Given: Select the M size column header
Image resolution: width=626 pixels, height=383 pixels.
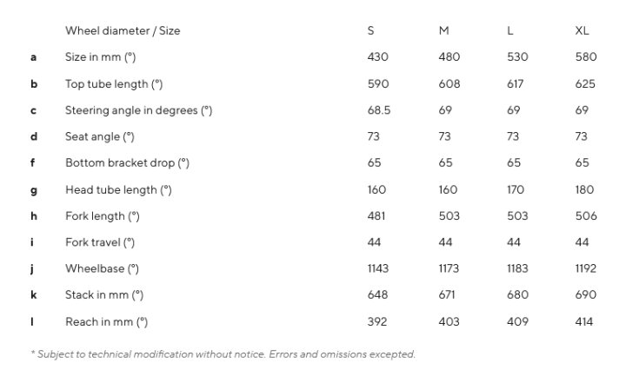Looking at the screenshot, I should (x=443, y=30).
